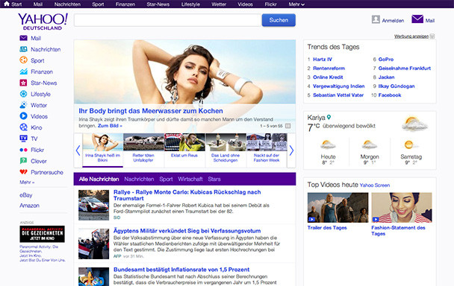The height and width of the screenshot is (286, 454).
Task: Click the Start home icon in top bar
Action: click(7, 4)
